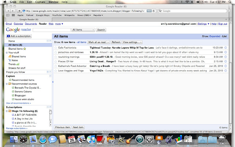This screenshot has width=235, height=147.
Task: Open the Top Sites grid icon
Action: pyautogui.click(x=13, y=15)
